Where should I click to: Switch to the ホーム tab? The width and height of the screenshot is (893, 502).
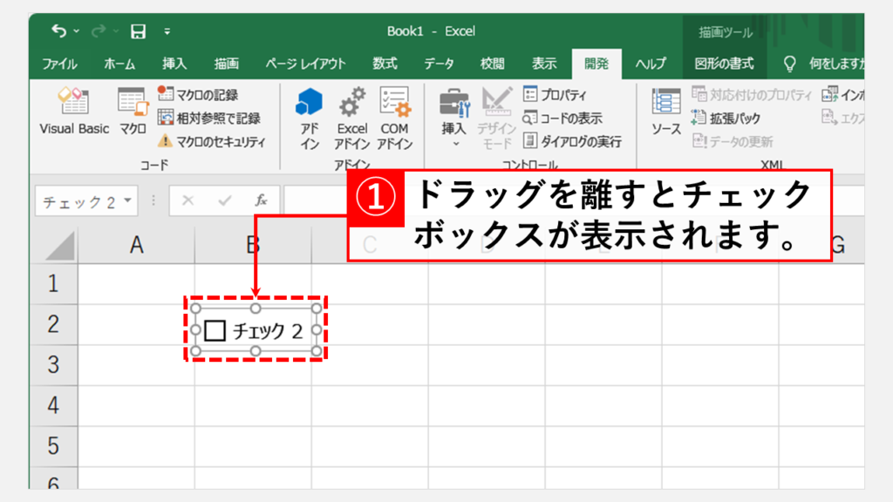[x=119, y=64]
